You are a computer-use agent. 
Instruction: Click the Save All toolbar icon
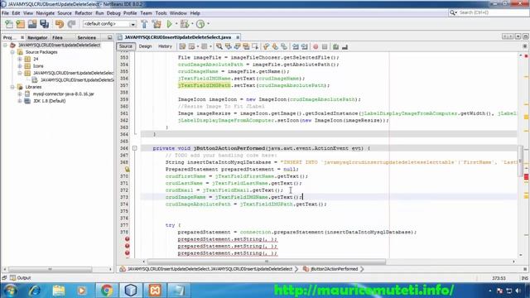pyautogui.click(x=44, y=24)
